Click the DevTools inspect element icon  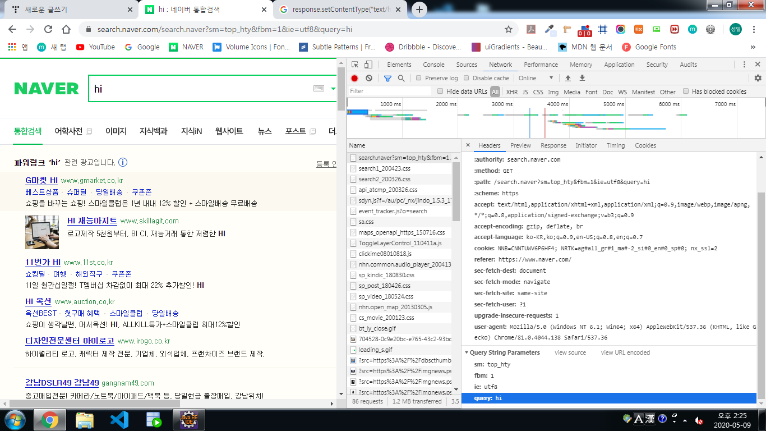(355, 65)
